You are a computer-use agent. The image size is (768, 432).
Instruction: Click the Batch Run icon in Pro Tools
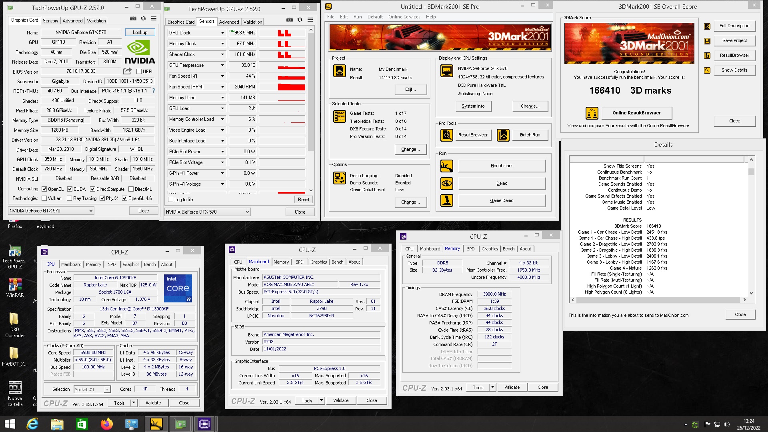[503, 135]
